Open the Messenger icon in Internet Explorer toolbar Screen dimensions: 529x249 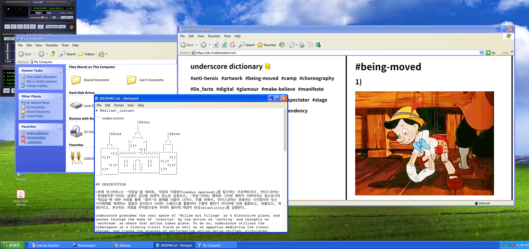coord(318,45)
